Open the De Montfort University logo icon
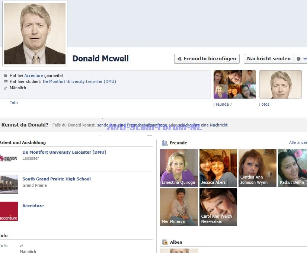The image size is (307, 253). [x=9, y=158]
